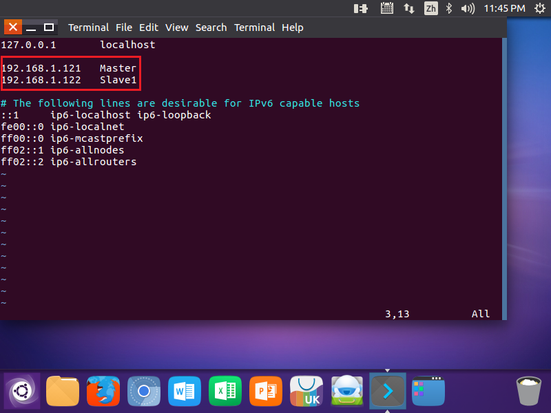Click the 127.0.0.1 address text

28,45
